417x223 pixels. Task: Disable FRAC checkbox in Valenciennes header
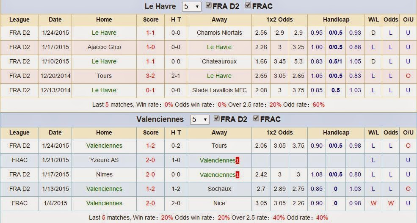tap(256, 118)
